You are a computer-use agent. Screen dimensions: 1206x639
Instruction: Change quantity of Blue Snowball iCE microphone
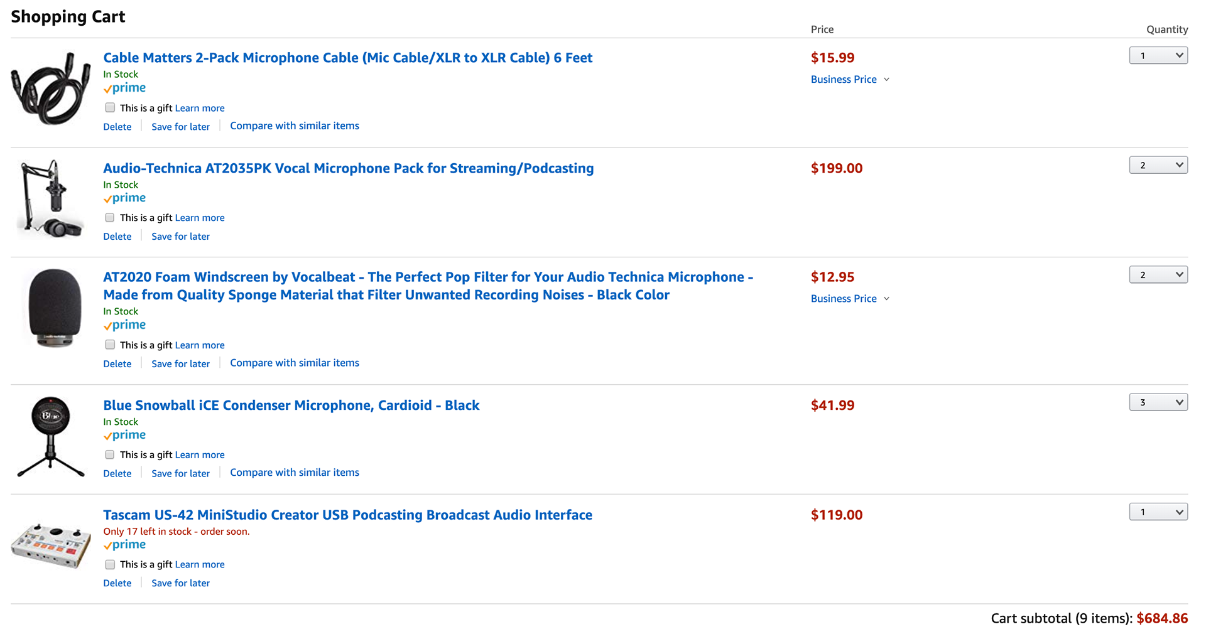[x=1158, y=402]
